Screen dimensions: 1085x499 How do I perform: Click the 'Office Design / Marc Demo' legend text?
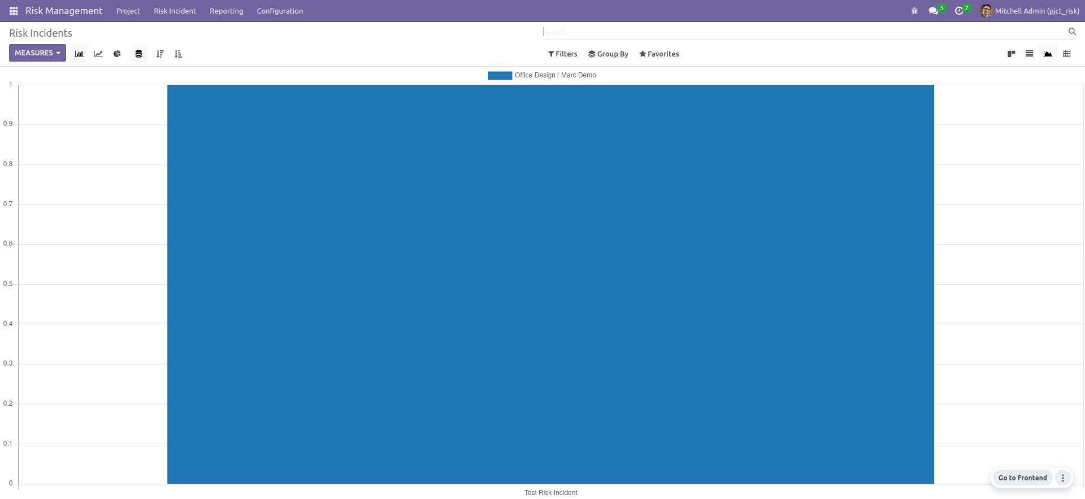pos(555,75)
